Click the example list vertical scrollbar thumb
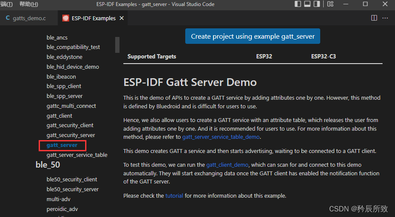 117,45
